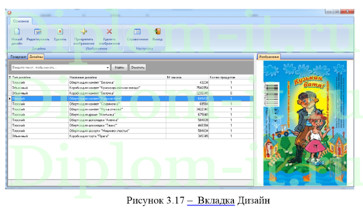Screen dimensions: 363x208
Task: Select row Обертка для драже "Ментилка"
Action: pos(131,115)
